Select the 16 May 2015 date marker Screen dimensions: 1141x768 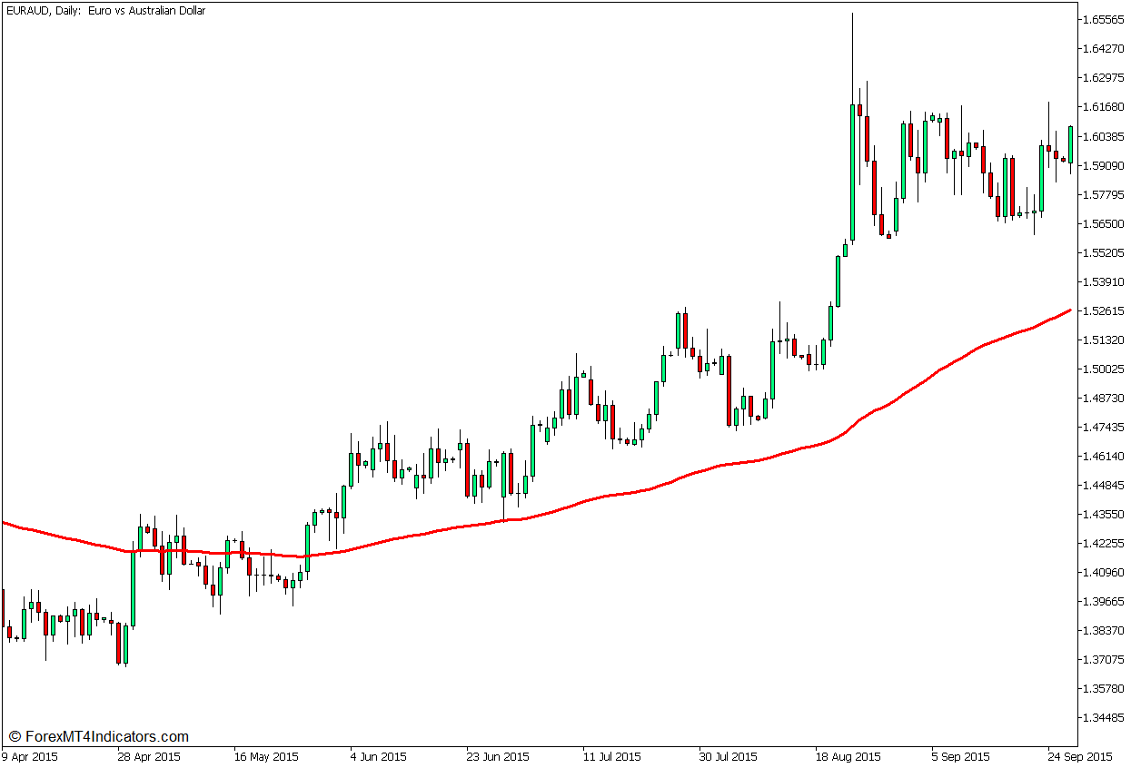click(266, 756)
